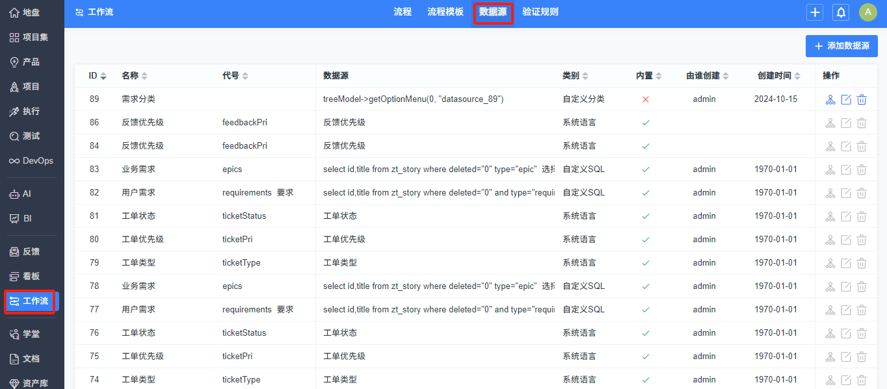
Task: Open the 看板 kanban module
Action: point(25,276)
